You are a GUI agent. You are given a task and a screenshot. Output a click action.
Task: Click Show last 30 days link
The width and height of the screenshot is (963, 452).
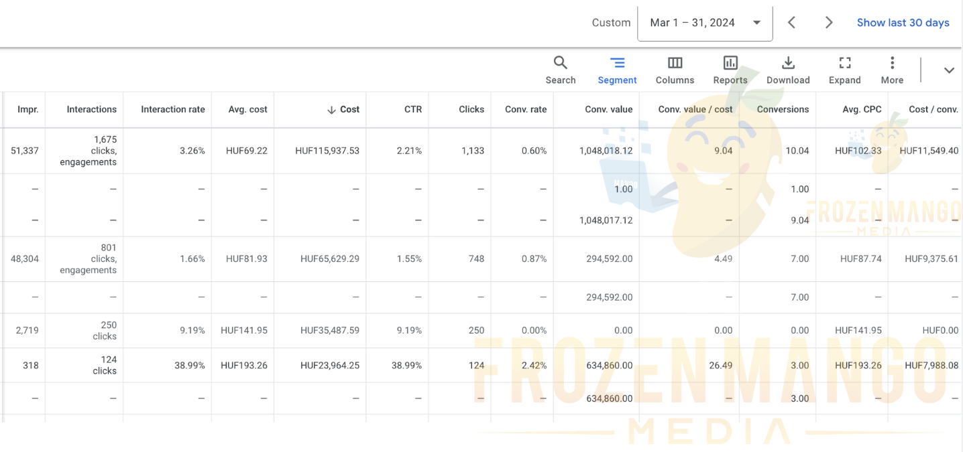point(903,23)
